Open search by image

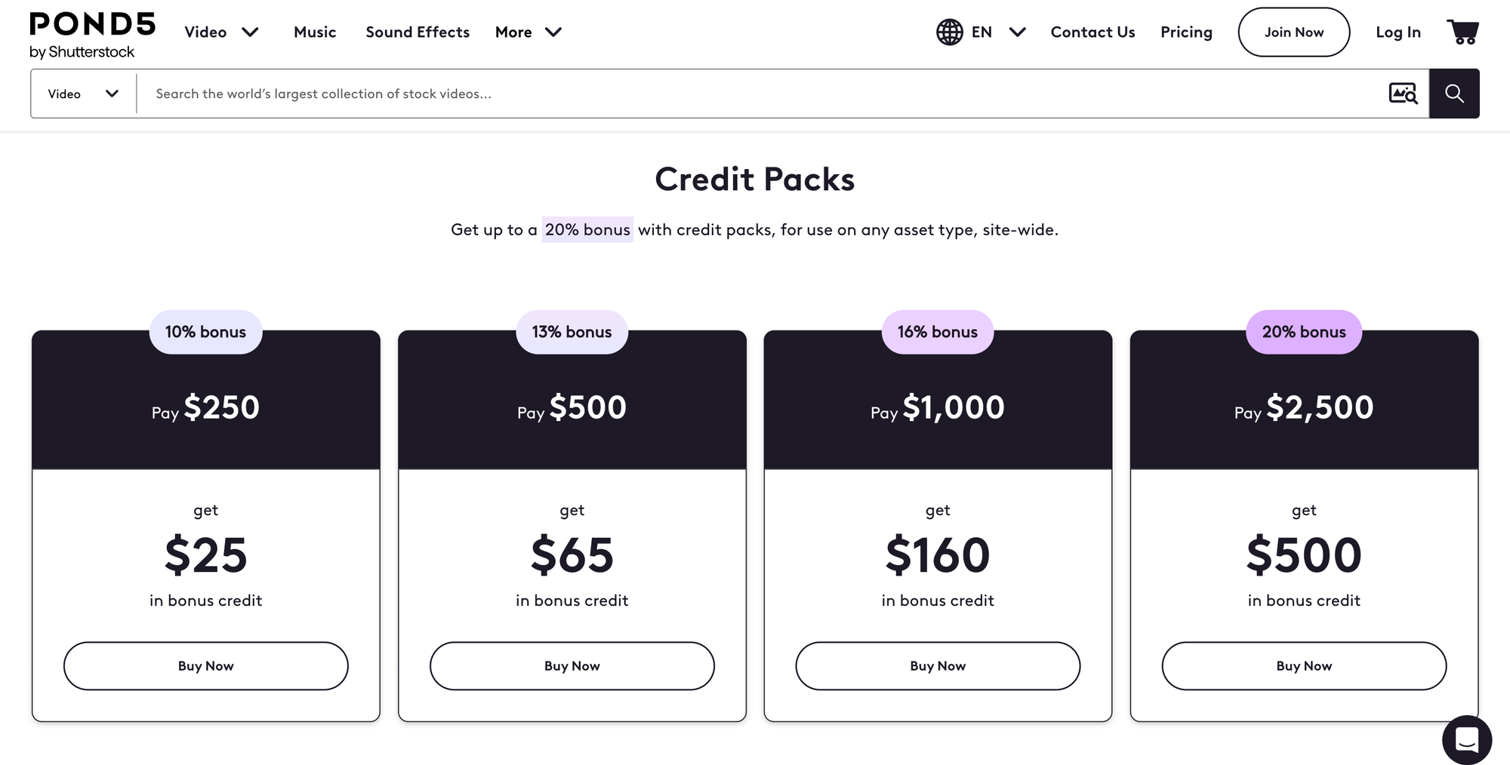tap(1403, 93)
